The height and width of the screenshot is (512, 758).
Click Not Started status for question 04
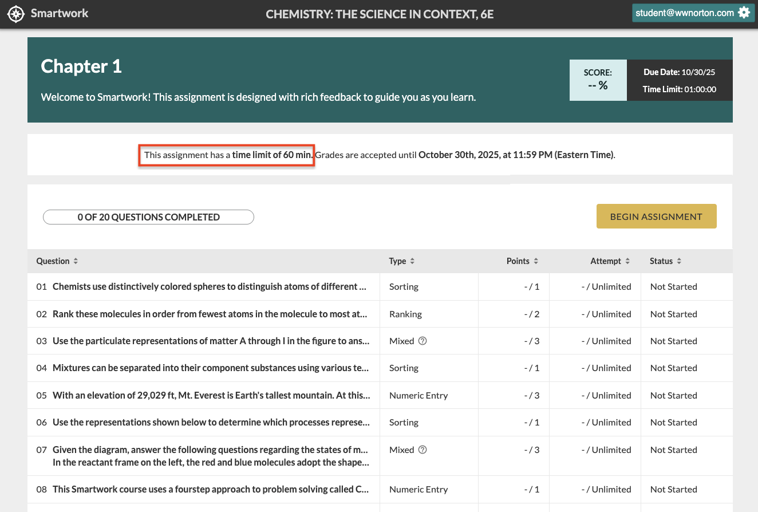coord(674,368)
